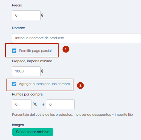Image resolution: width=141 pixels, height=140 pixels.
Task: Click the red number 2 badge
Action: 80,85
